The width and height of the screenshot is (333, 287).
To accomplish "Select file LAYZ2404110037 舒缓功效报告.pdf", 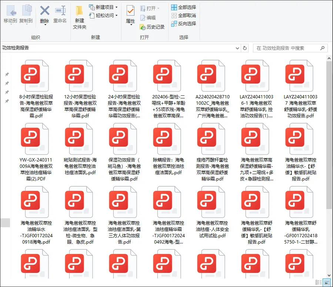I will point(300,89).
